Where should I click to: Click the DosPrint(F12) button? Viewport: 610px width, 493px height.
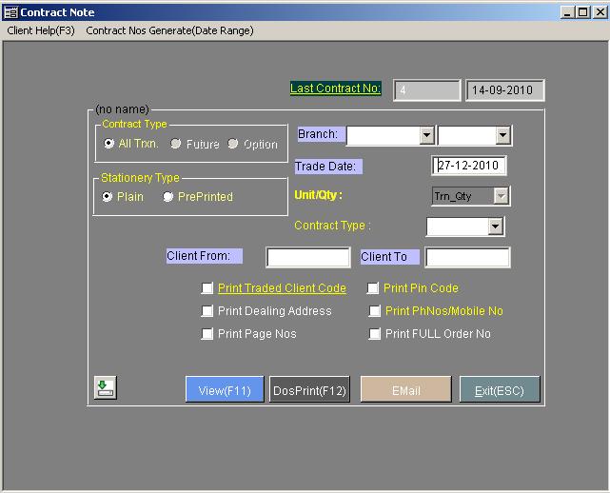pyautogui.click(x=309, y=390)
